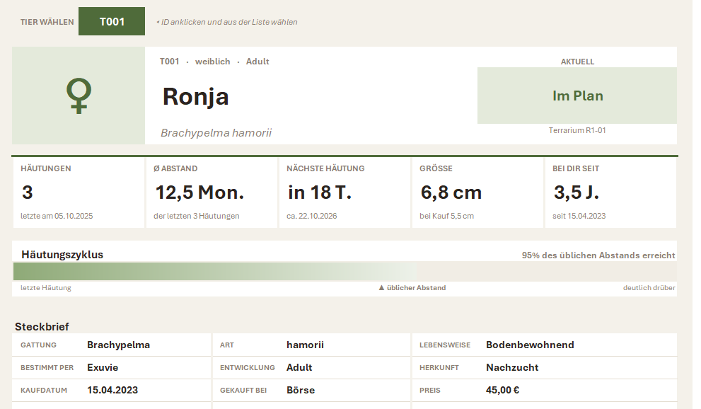701x409 pixels.
Task: Click the Herkunft value 'Nachzucht'
Action: pos(512,367)
